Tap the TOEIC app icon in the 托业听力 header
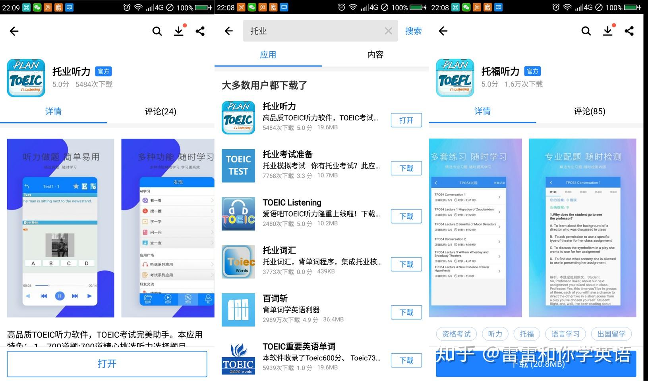This screenshot has height=381, width=648. (x=26, y=78)
